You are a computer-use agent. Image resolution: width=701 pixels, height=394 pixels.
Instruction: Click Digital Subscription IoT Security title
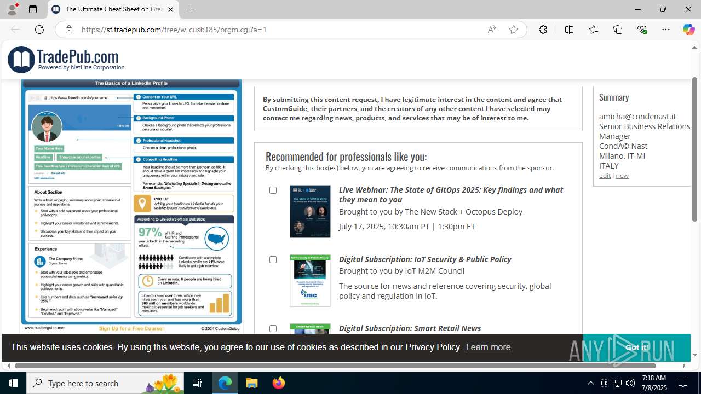[425, 259]
